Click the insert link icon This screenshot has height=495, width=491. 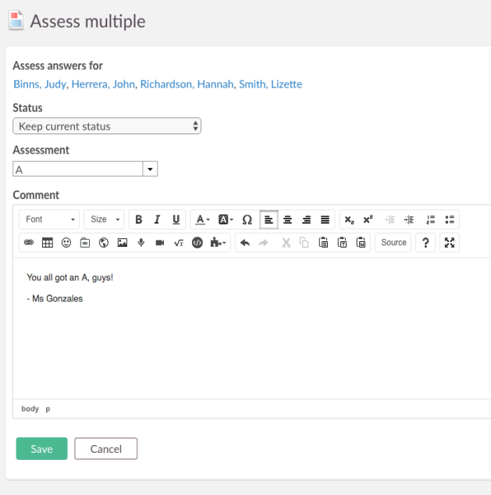pos(29,243)
